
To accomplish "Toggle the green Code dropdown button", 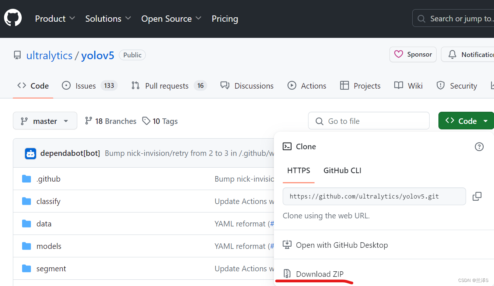I will 466,121.
